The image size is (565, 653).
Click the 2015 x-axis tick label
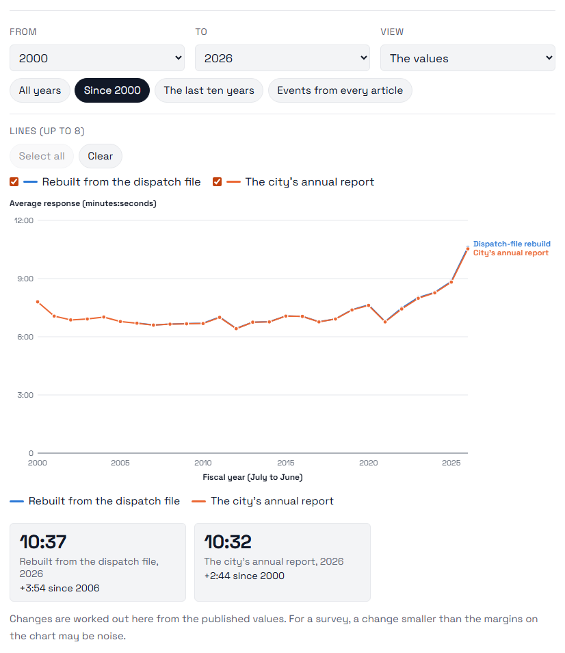pos(286,463)
